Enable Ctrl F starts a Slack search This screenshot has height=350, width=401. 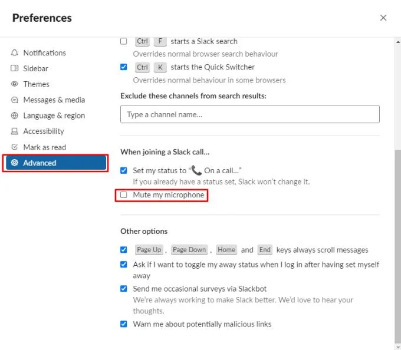[123, 41]
